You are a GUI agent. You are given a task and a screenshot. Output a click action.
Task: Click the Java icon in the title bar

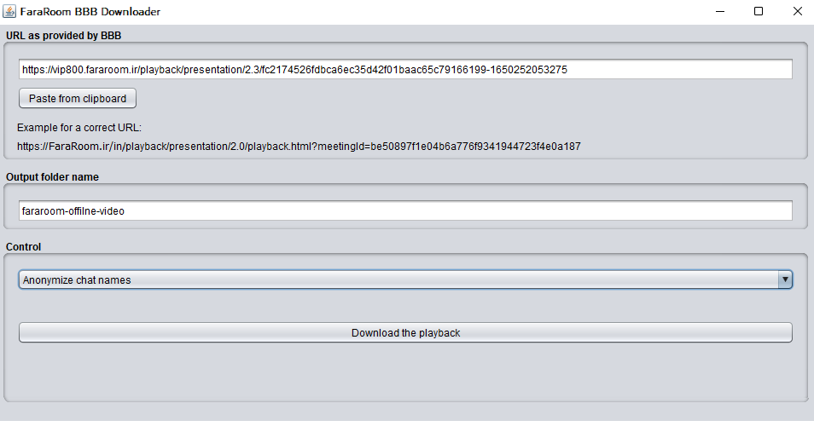pyautogui.click(x=10, y=12)
